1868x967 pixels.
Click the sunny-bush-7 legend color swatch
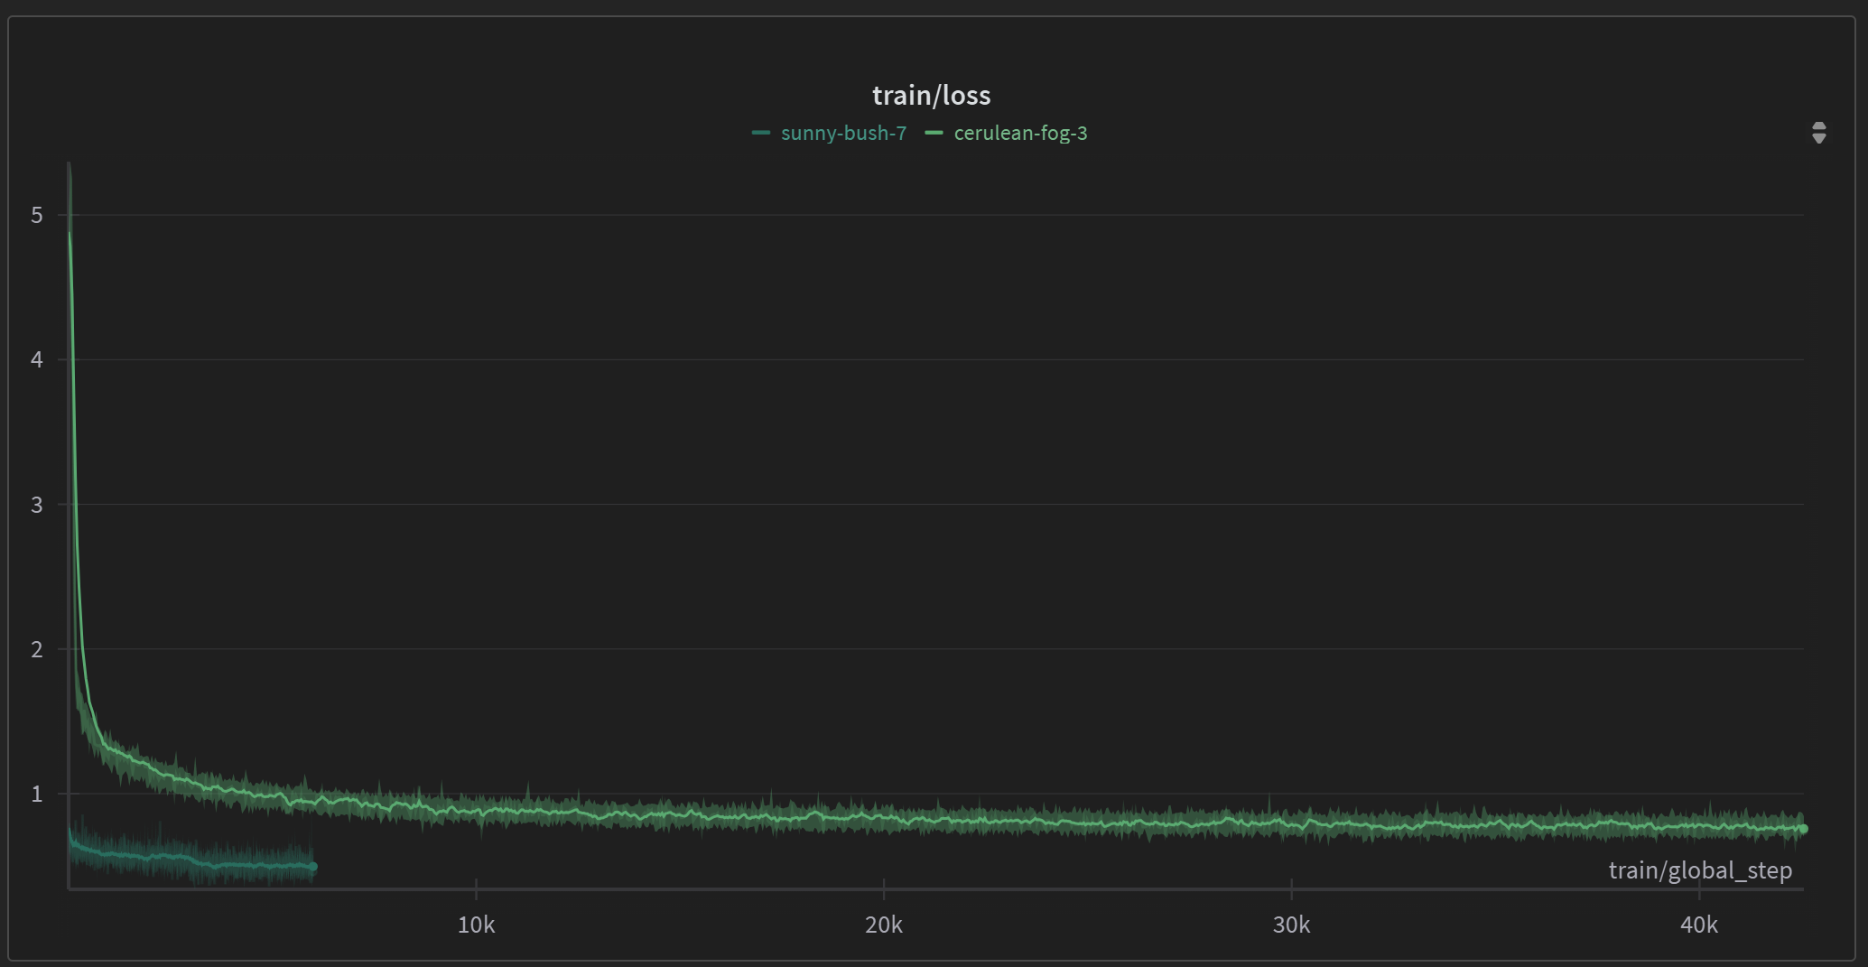coord(761,134)
